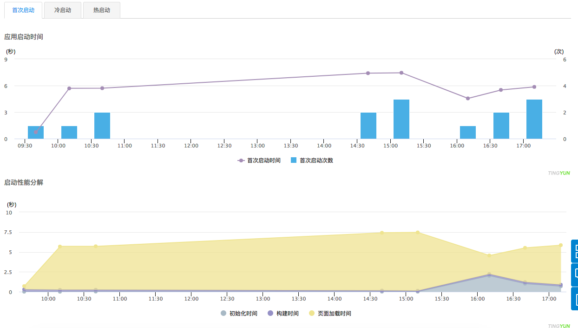Toggle 首次启动次数 series via legend text
Viewport: 578px width, 328px height.
pyautogui.click(x=316, y=161)
